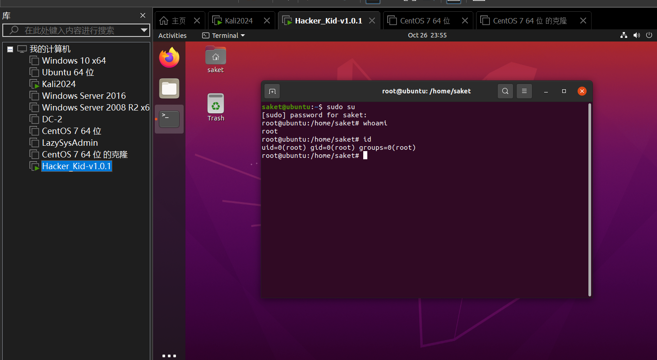Collapse the 我的计算机 tree node
This screenshot has width=657, height=360.
10,49
